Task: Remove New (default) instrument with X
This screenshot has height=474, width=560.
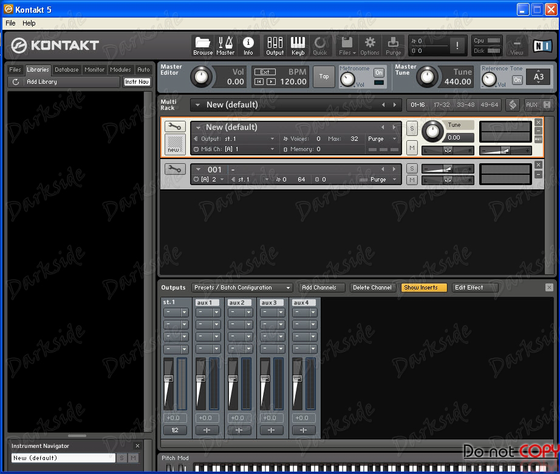Action: pyautogui.click(x=538, y=123)
